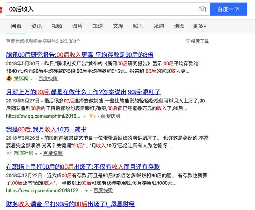
Task: Click result count text 约5,320,000个
Action: [66, 41]
